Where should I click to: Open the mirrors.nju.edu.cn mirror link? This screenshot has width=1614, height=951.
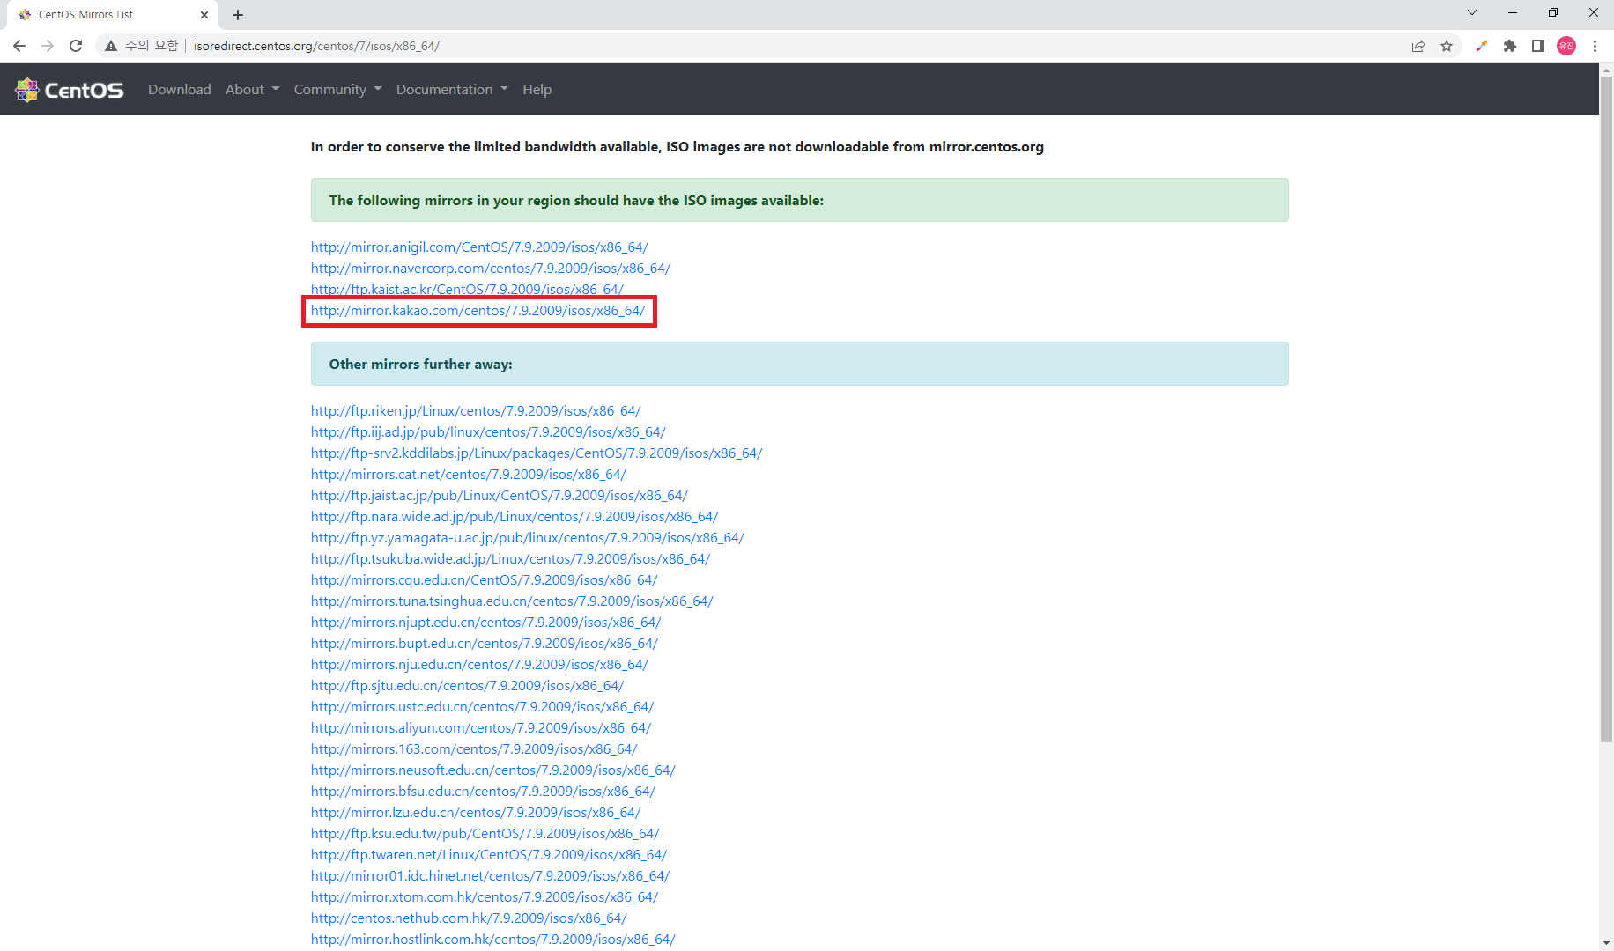[x=479, y=665]
